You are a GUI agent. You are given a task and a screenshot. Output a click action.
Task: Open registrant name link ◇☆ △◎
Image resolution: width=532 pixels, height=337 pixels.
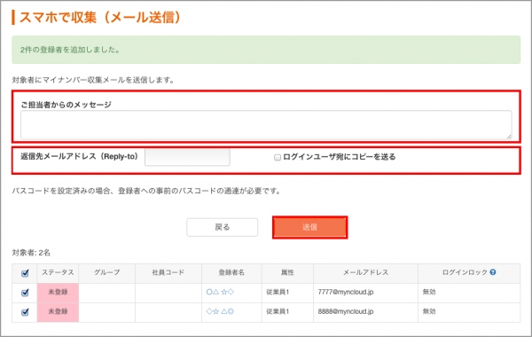[220, 311]
